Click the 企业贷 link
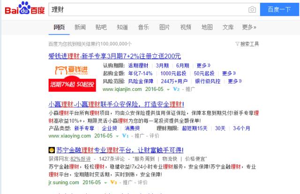300x194 pixels. pyautogui.click(x=109, y=128)
